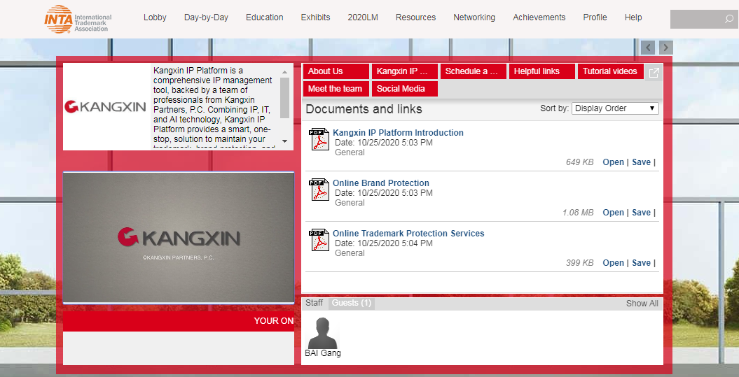This screenshot has width=739, height=377.
Task: Click the Kangxin video thumbnail
Action: coord(178,238)
